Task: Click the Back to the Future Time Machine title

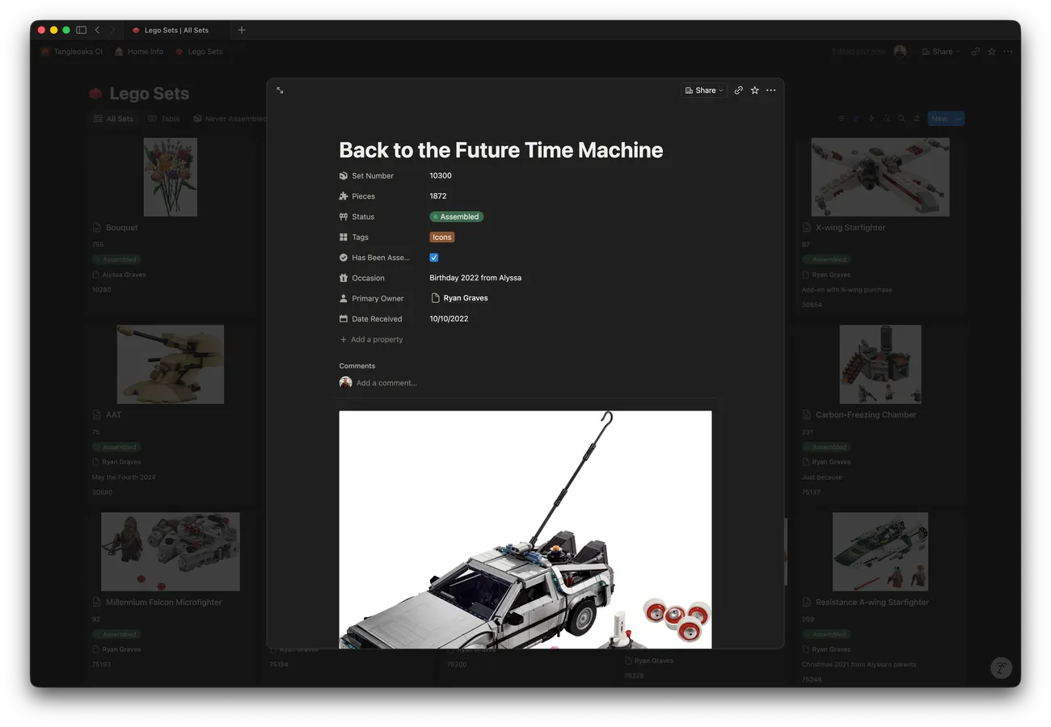Action: 501,150
